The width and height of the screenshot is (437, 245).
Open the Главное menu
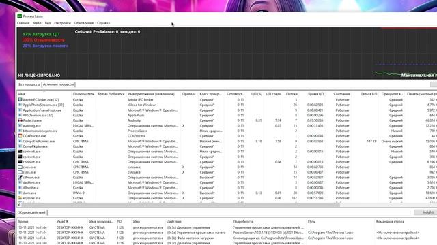23,23
